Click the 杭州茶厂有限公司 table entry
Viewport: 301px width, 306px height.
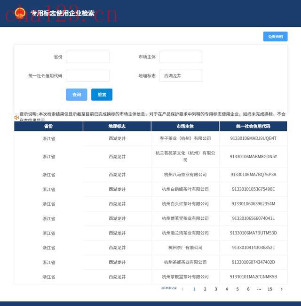185,248
